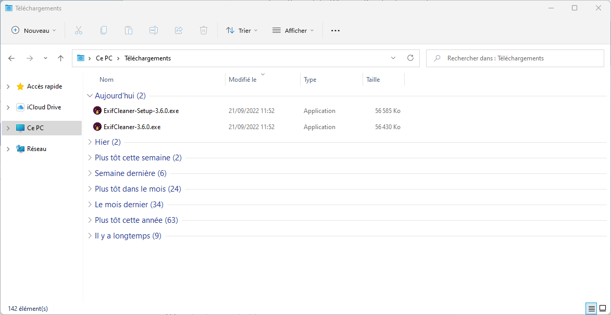The height and width of the screenshot is (315, 611).
Task: Expand Il y a longtemps (9) group
Action: click(x=90, y=235)
